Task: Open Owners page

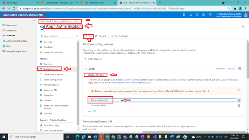Action: point(47,101)
